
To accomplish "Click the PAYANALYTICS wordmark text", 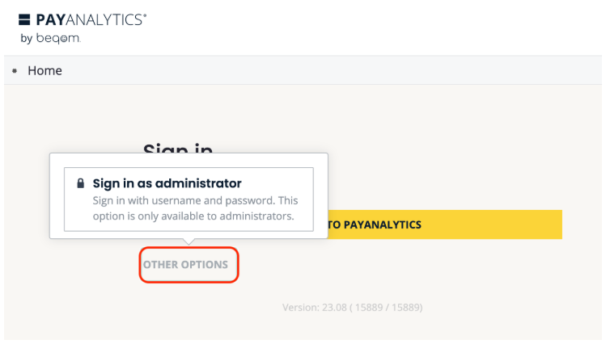I will pyautogui.click(x=88, y=19).
